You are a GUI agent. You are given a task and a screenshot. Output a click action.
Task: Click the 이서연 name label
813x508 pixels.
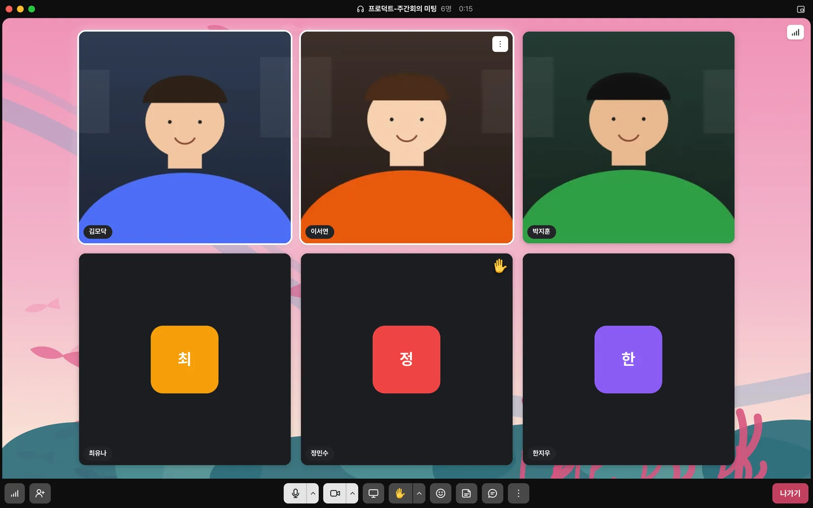[320, 232]
